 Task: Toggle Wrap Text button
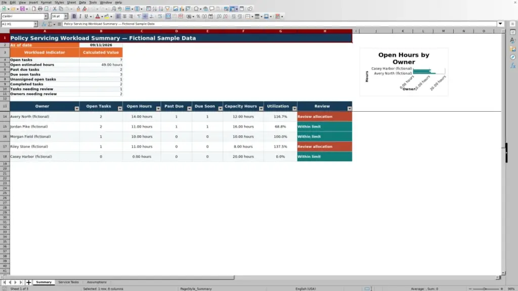(x=160, y=17)
